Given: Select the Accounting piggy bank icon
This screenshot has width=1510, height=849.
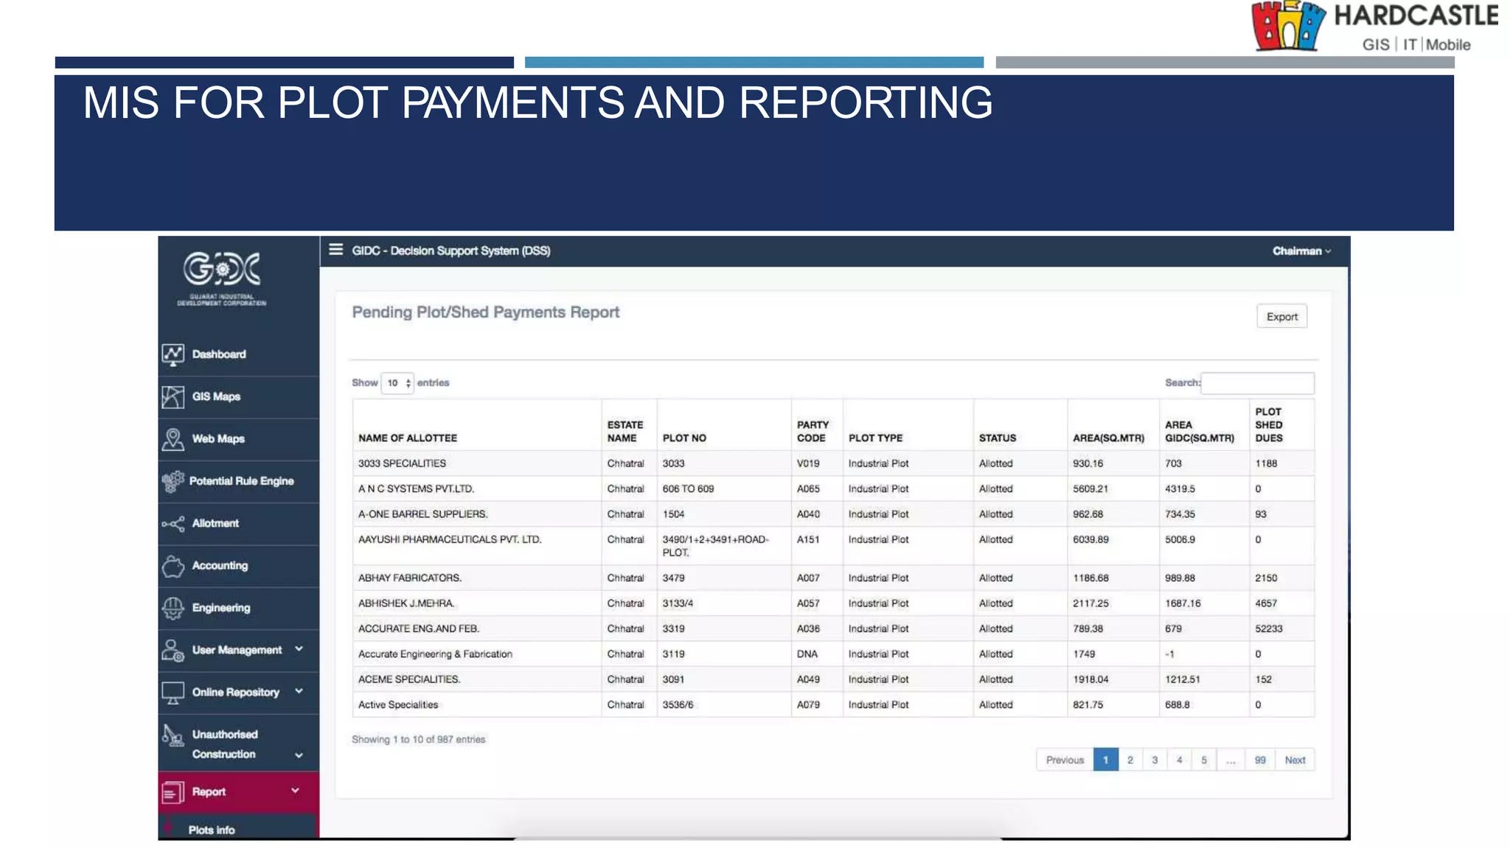Looking at the screenshot, I should tap(173, 566).
